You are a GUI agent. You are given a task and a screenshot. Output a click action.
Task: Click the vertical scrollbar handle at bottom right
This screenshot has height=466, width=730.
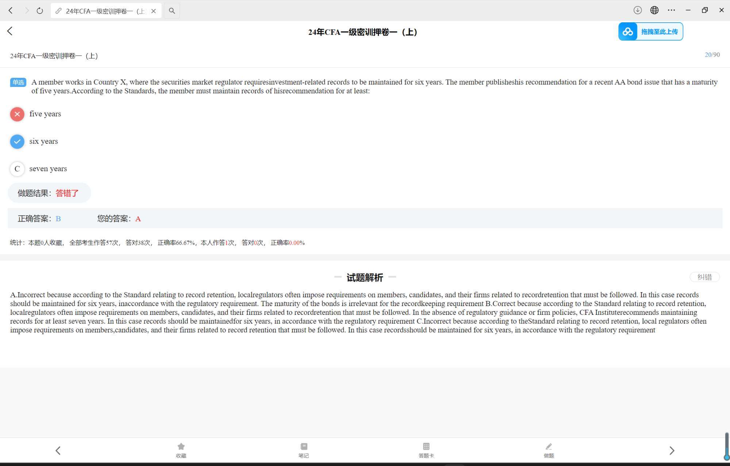pos(726,446)
